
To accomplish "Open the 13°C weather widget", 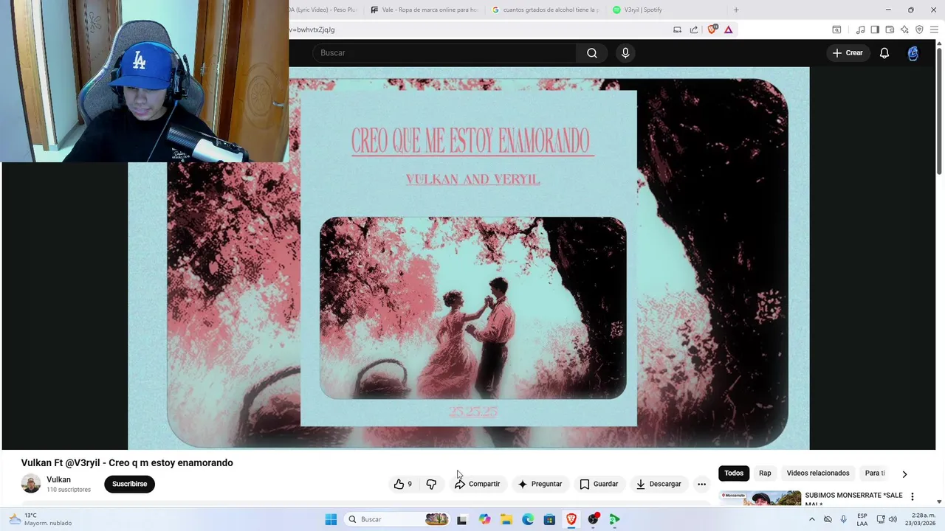I will 41,519.
